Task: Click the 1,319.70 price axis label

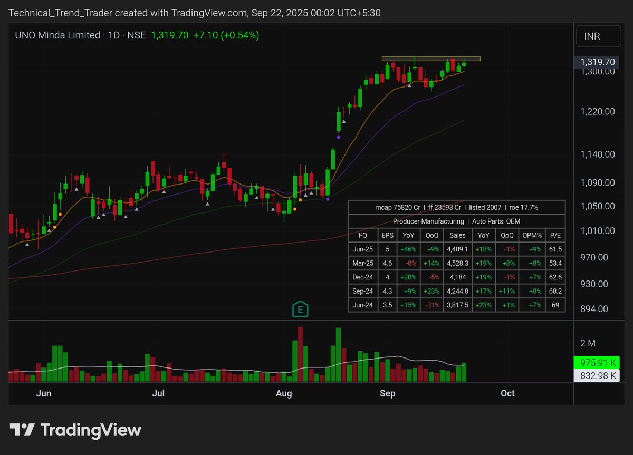Action: click(597, 62)
